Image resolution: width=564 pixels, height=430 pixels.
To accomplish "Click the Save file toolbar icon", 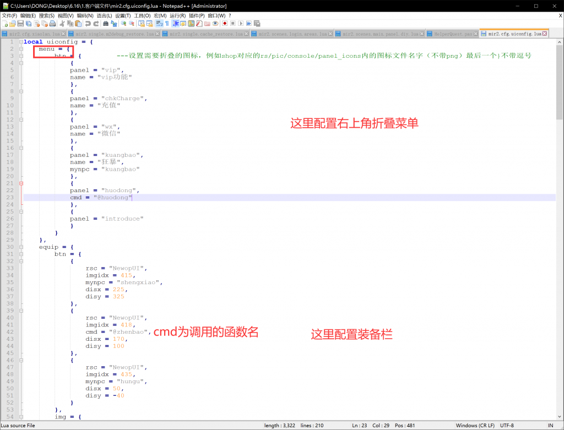I will coord(20,24).
